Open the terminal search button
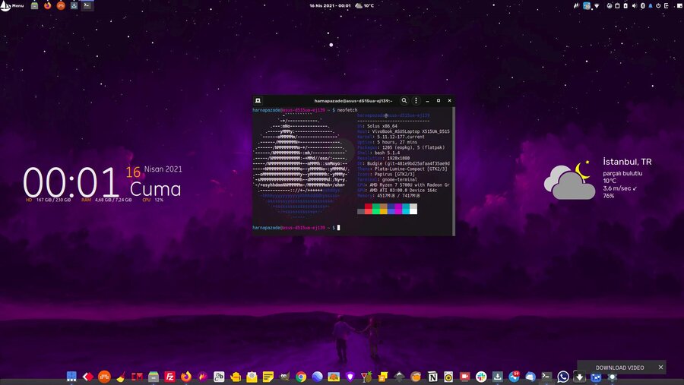 tap(404, 101)
